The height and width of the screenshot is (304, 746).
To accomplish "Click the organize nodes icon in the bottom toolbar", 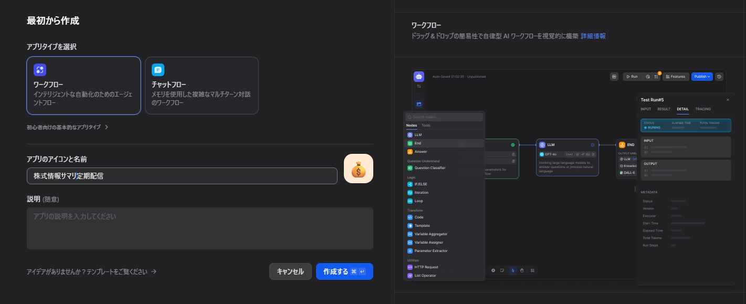I will (532, 270).
